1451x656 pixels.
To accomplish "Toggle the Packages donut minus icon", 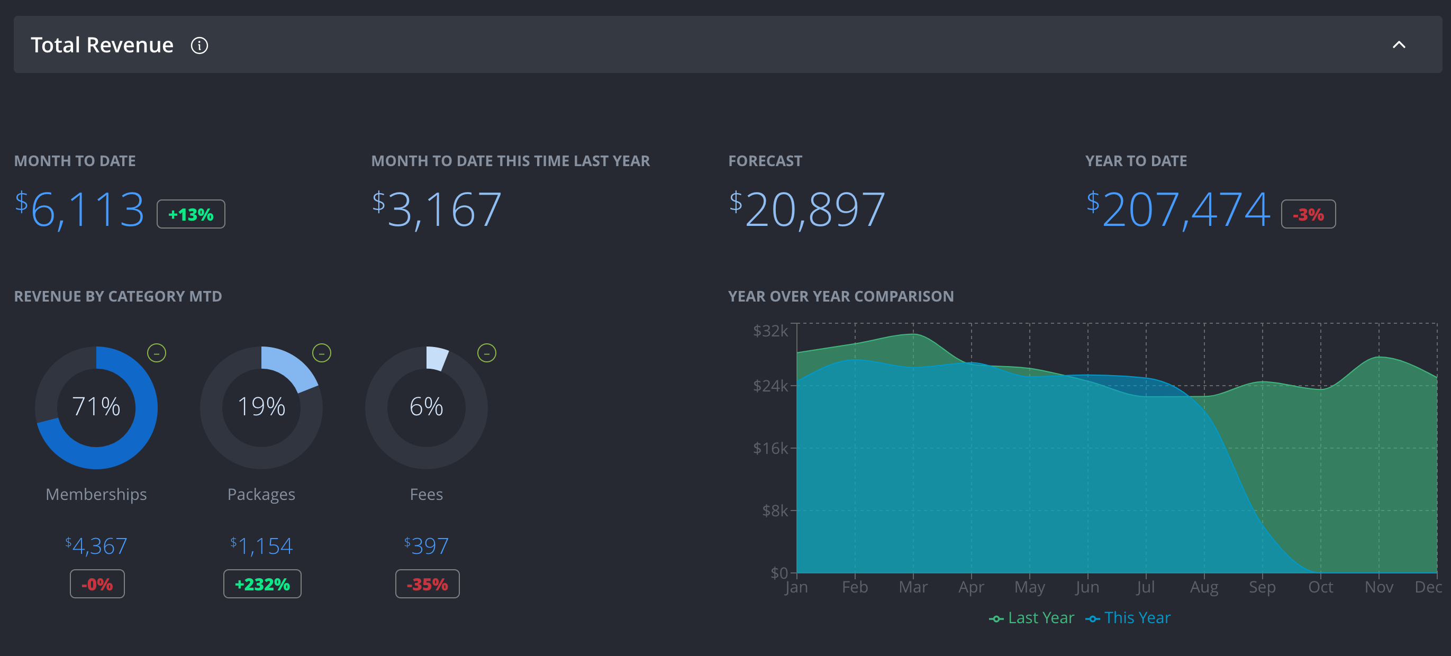I will [322, 353].
